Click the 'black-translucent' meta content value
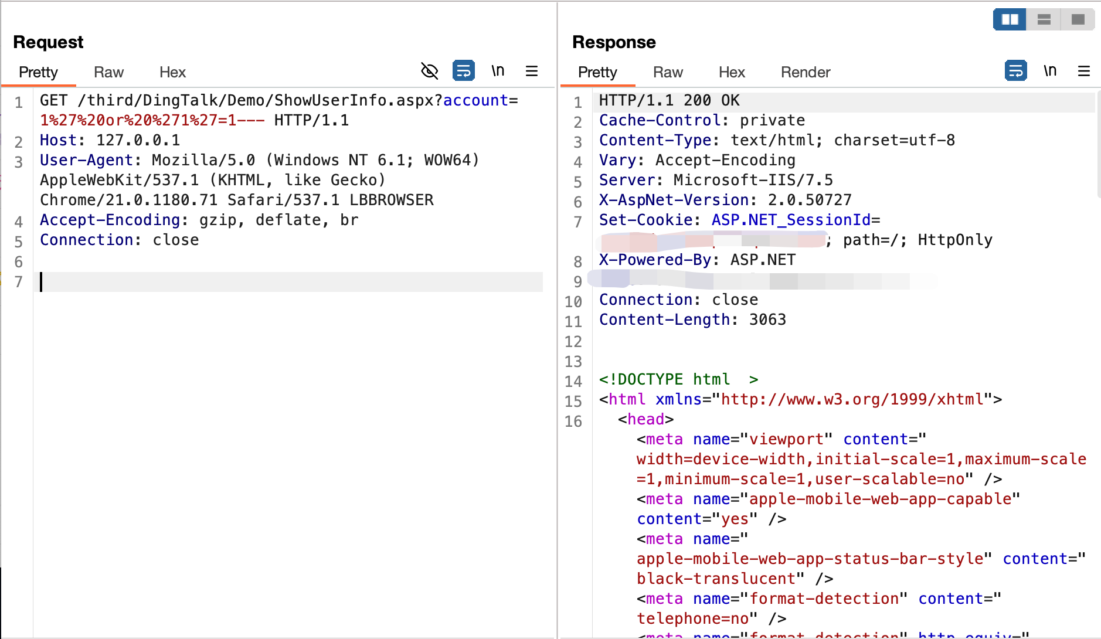The image size is (1101, 639). [716, 579]
